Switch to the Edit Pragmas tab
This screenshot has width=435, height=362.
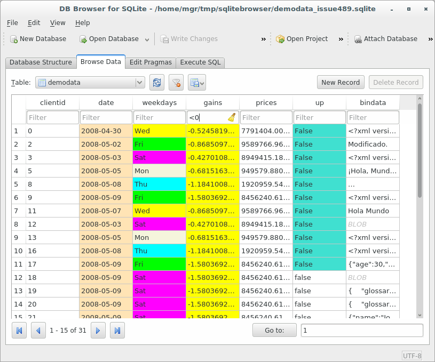coord(151,62)
